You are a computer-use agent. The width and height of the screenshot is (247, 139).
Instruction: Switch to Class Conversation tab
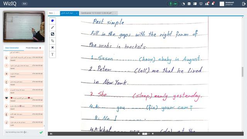tap(12, 48)
